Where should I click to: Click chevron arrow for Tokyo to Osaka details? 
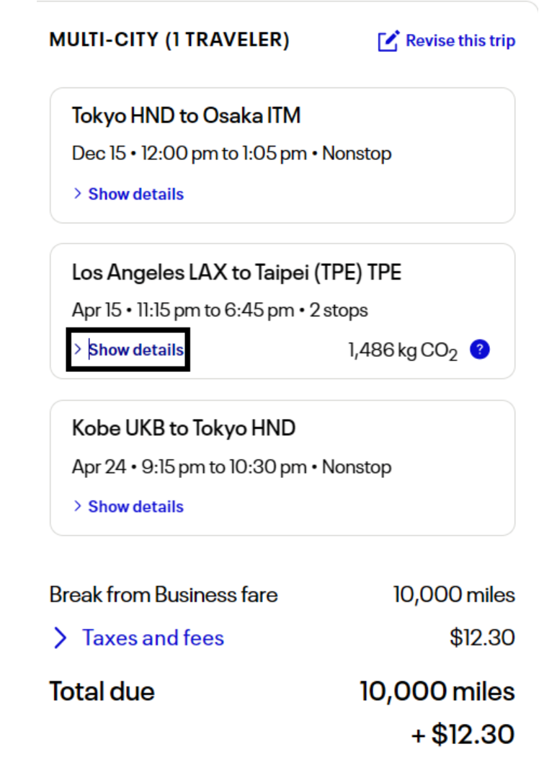point(78,194)
